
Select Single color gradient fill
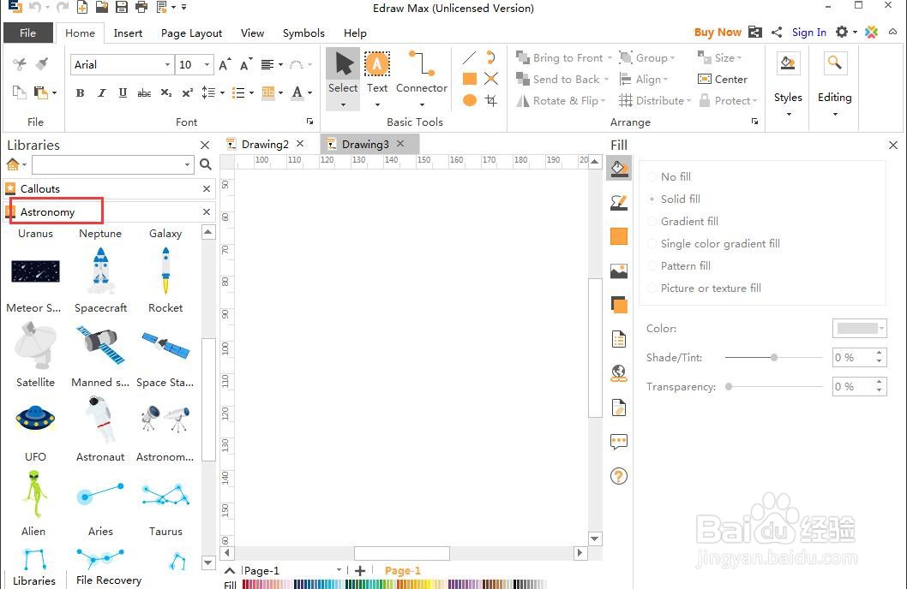coord(714,244)
